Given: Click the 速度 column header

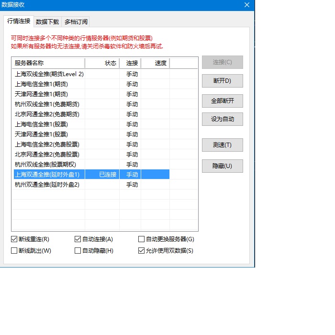Looking at the screenshot, I should pyautogui.click(x=156, y=63).
